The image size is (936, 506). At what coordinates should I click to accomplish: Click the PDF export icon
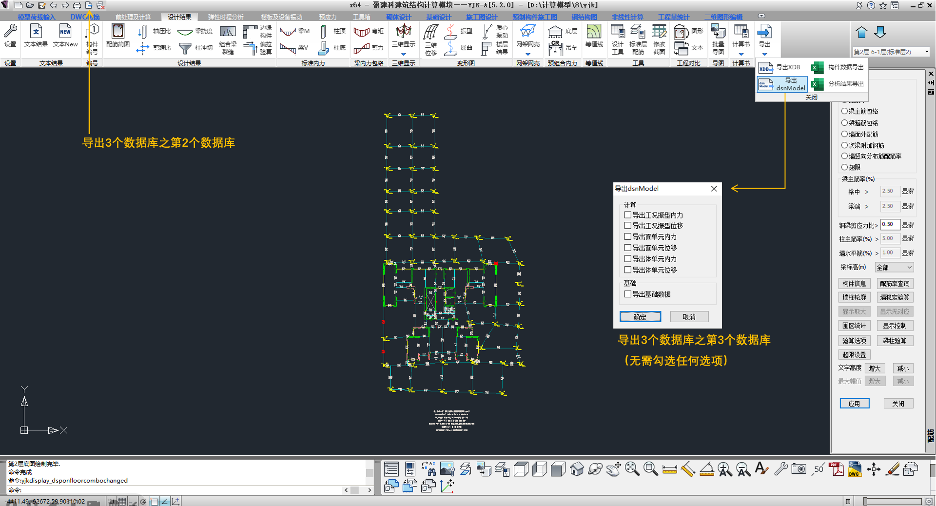click(836, 469)
